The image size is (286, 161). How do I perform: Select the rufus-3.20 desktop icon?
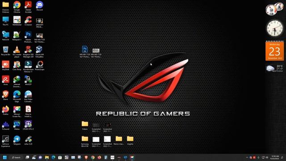click(x=28, y=140)
